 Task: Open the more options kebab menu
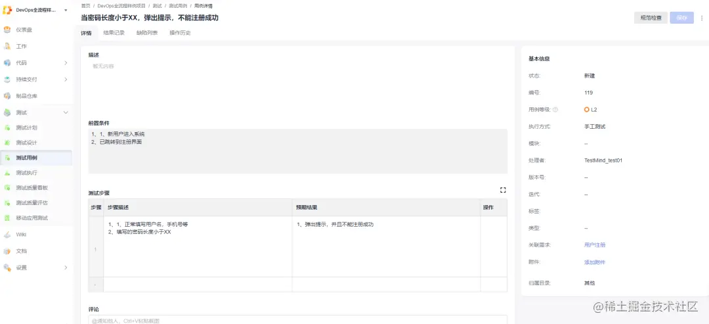702,18
